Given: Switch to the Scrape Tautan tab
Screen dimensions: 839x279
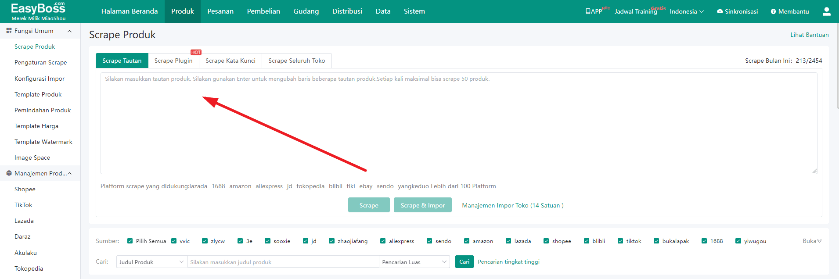Looking at the screenshot, I should click(122, 61).
